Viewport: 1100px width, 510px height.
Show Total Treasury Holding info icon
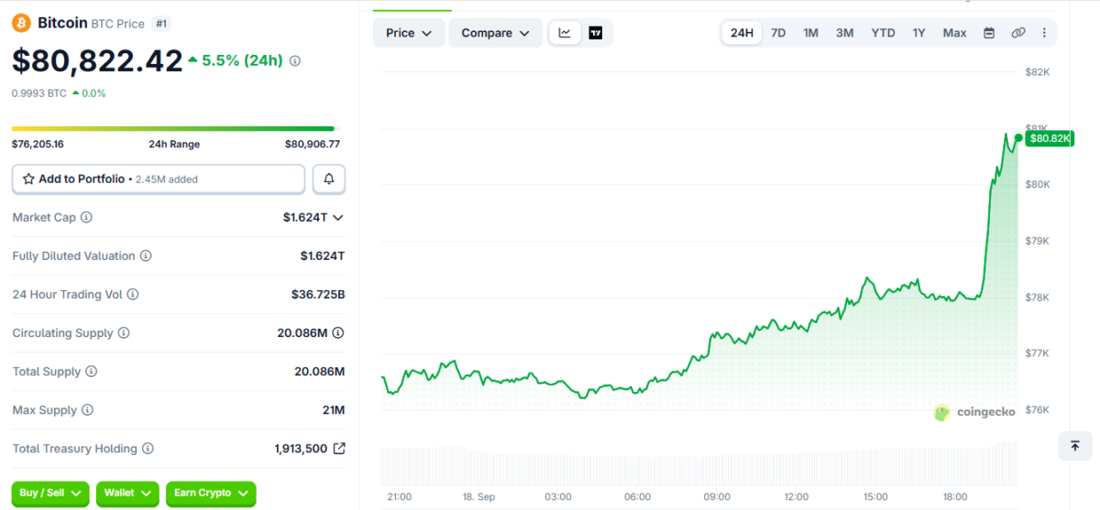(148, 449)
